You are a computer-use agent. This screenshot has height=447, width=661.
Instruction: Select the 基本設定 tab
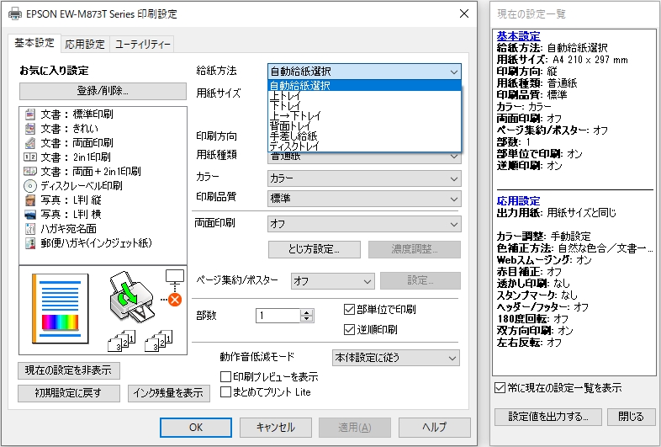tap(34, 43)
